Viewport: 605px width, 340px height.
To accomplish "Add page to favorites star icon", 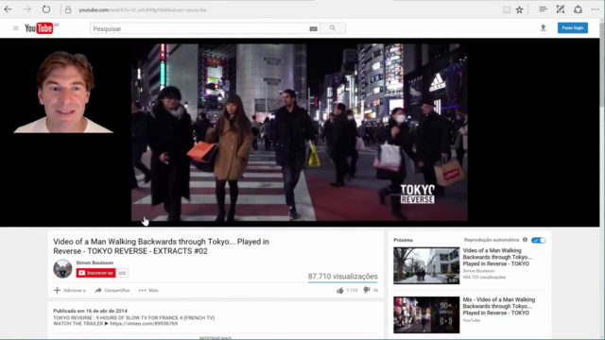I will (519, 10).
